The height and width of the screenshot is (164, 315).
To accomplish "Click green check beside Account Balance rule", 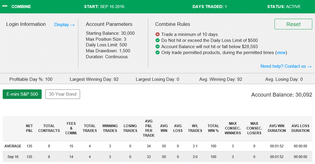I will [157, 47].
